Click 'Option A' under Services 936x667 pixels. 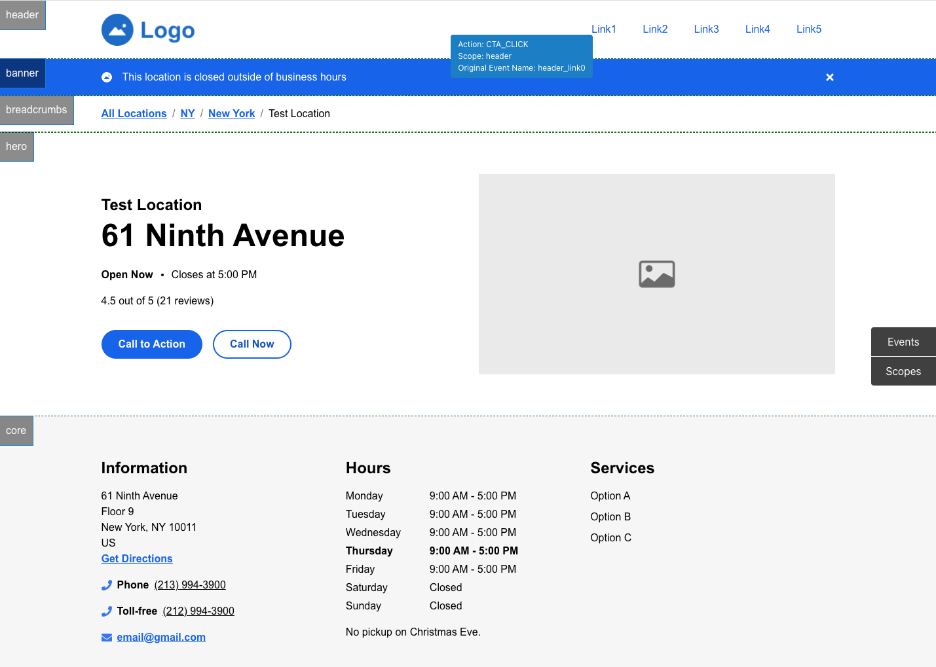coord(610,496)
